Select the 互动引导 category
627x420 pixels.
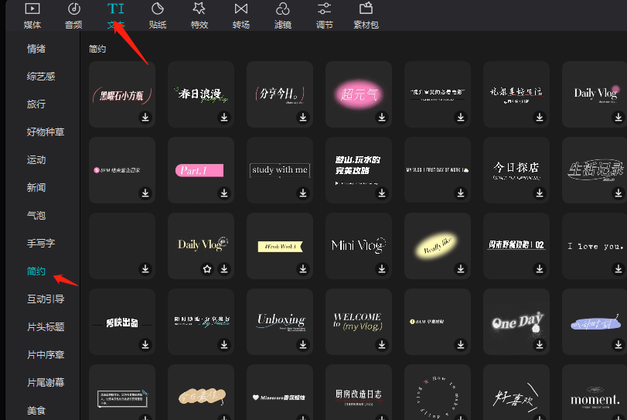tap(46, 299)
